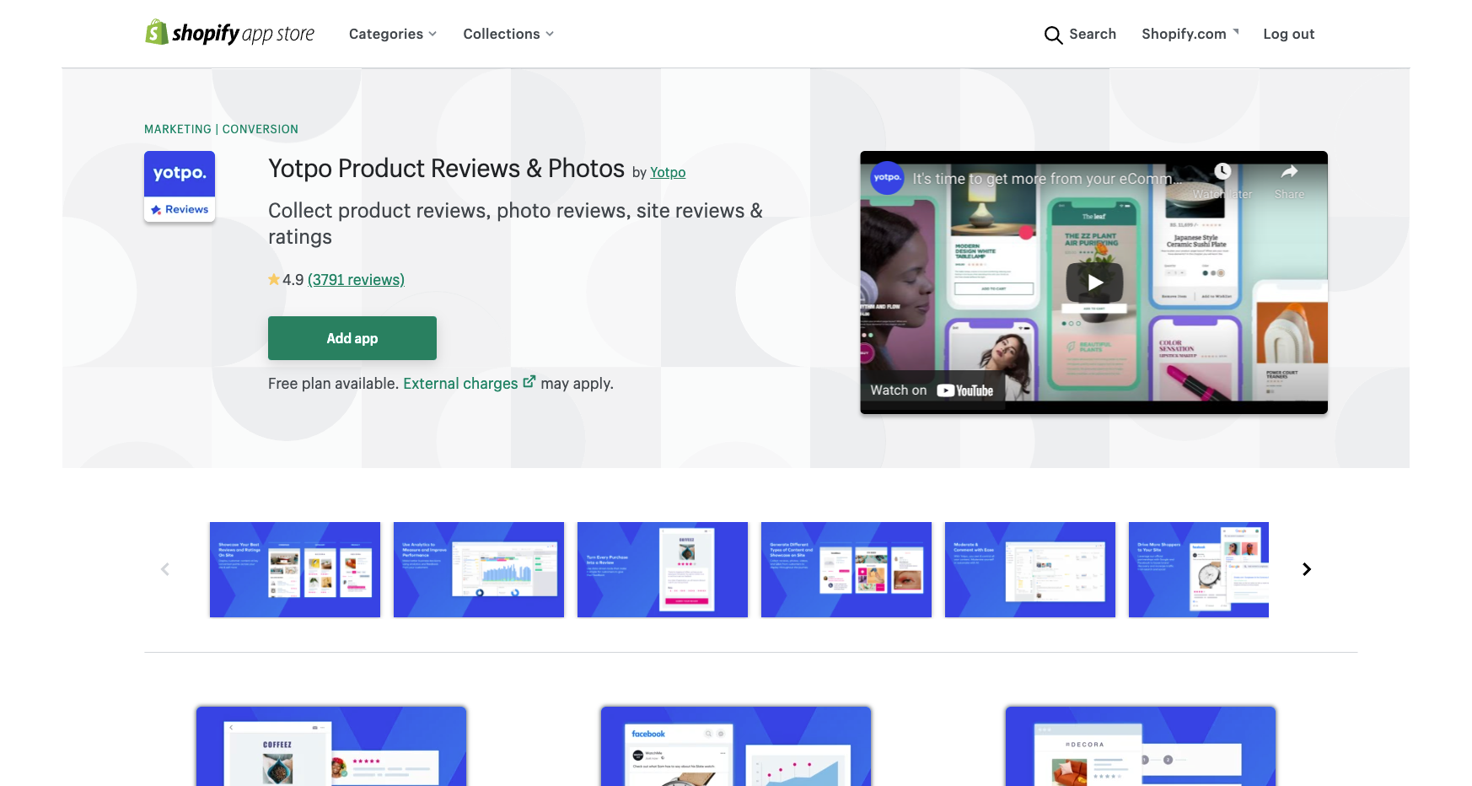Follow the External charges link
This screenshot has height=786, width=1472.
(x=460, y=383)
